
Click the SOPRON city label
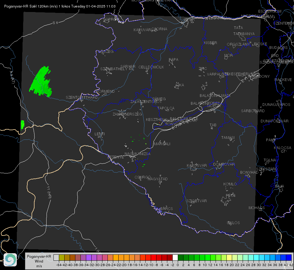[x=111, y=19]
